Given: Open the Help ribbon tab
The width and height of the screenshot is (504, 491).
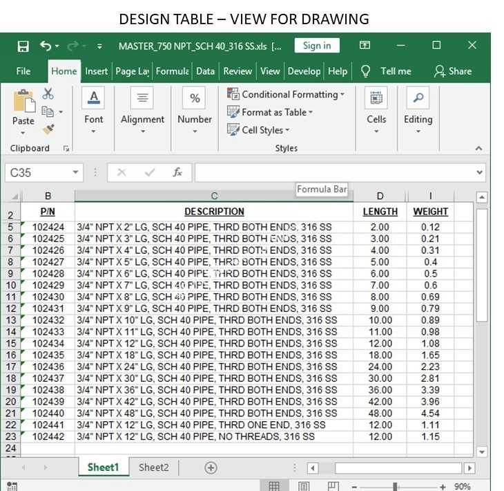Looking at the screenshot, I should [338, 71].
